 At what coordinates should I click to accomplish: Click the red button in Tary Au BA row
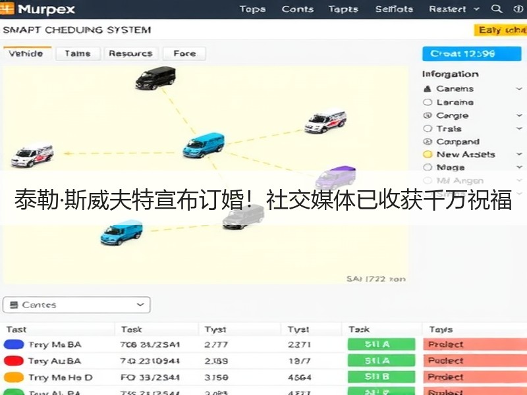(x=475, y=361)
